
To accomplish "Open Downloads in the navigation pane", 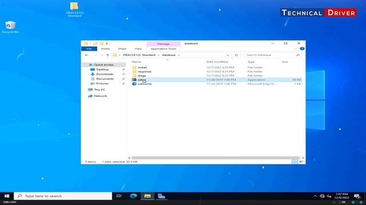I will 105,74.
